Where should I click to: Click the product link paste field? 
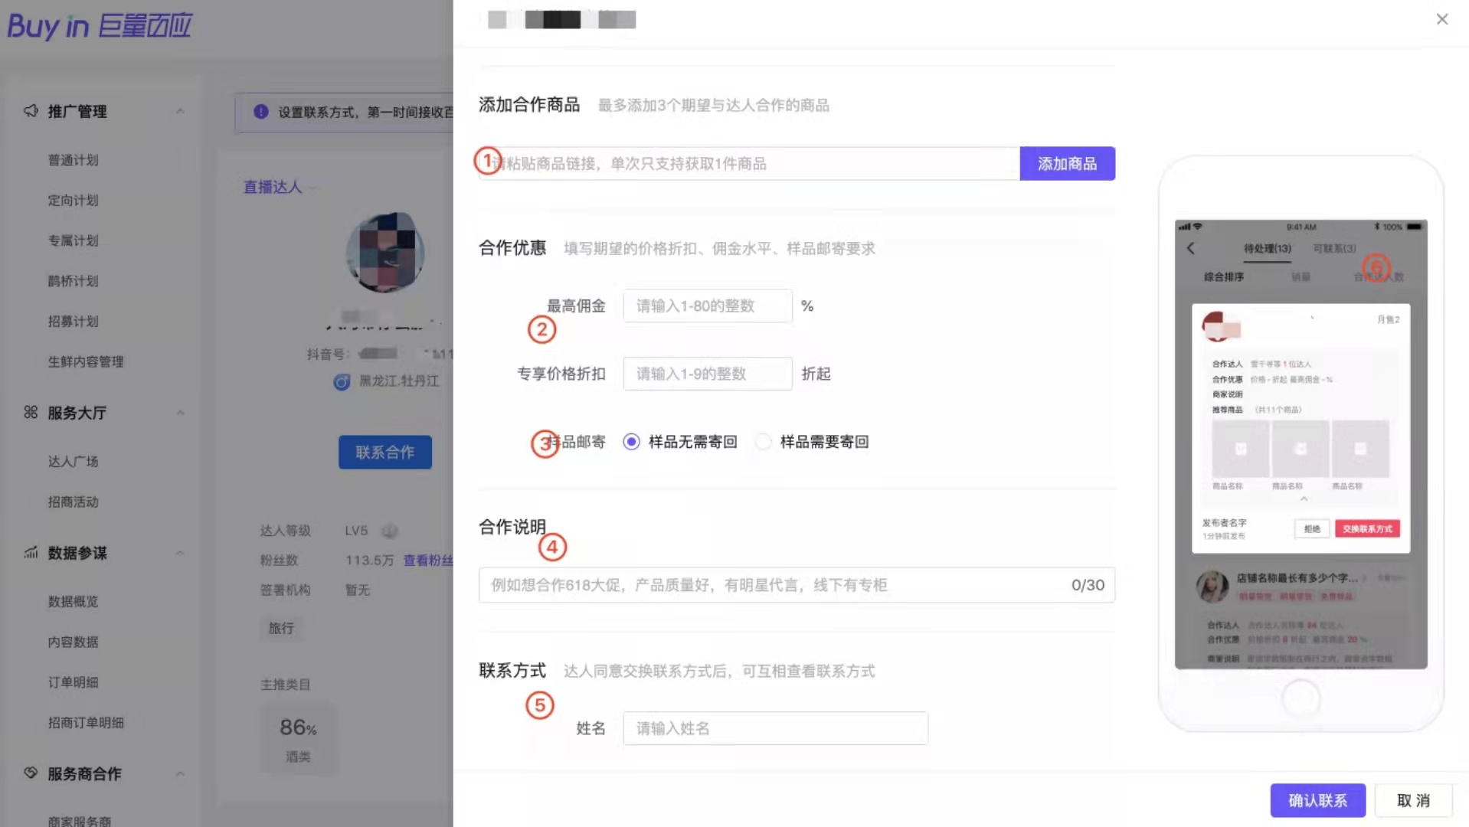pyautogui.click(x=749, y=164)
